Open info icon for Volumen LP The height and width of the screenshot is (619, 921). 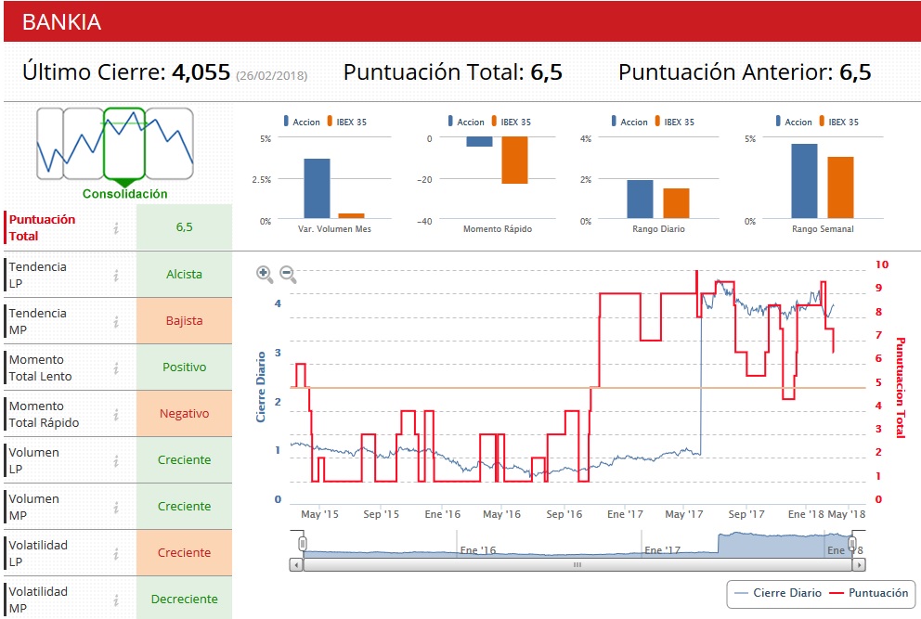(x=116, y=460)
